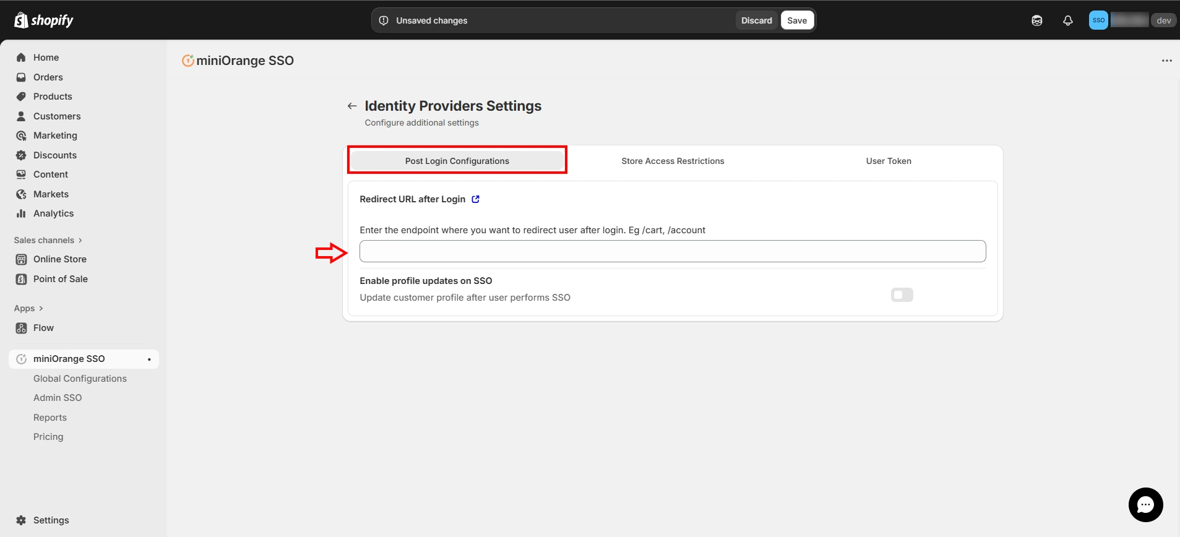The width and height of the screenshot is (1180, 537).
Task: Open Admin SSO submenu item
Action: pos(58,398)
